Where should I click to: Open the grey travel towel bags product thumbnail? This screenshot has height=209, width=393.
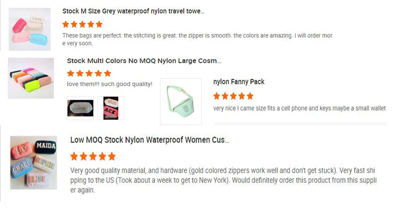[x=30, y=29]
